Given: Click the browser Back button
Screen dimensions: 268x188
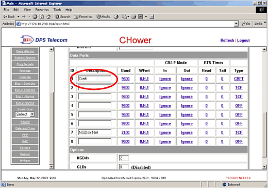Looking at the screenshot, I should [9, 16].
